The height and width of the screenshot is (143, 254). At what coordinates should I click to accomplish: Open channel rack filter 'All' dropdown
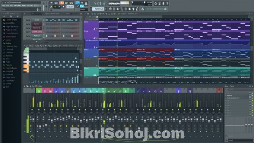point(37,14)
